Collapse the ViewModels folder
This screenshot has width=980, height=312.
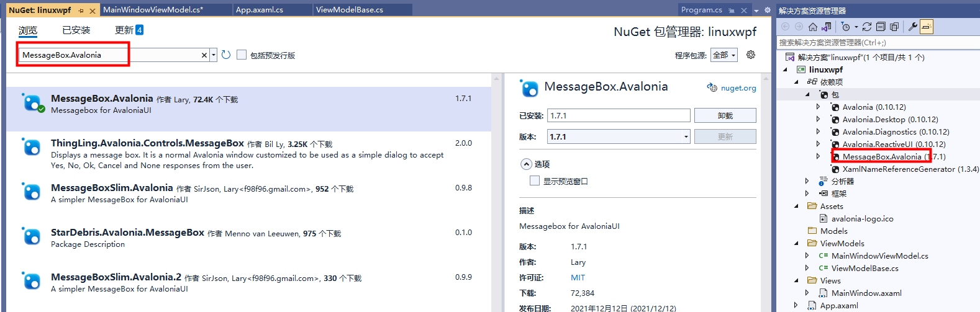797,243
